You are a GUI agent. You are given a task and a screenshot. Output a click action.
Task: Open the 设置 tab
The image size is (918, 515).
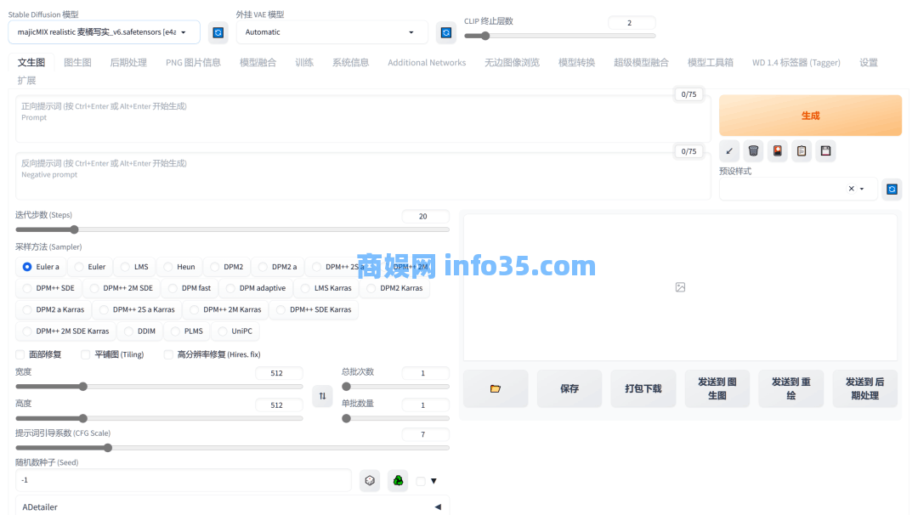(868, 63)
